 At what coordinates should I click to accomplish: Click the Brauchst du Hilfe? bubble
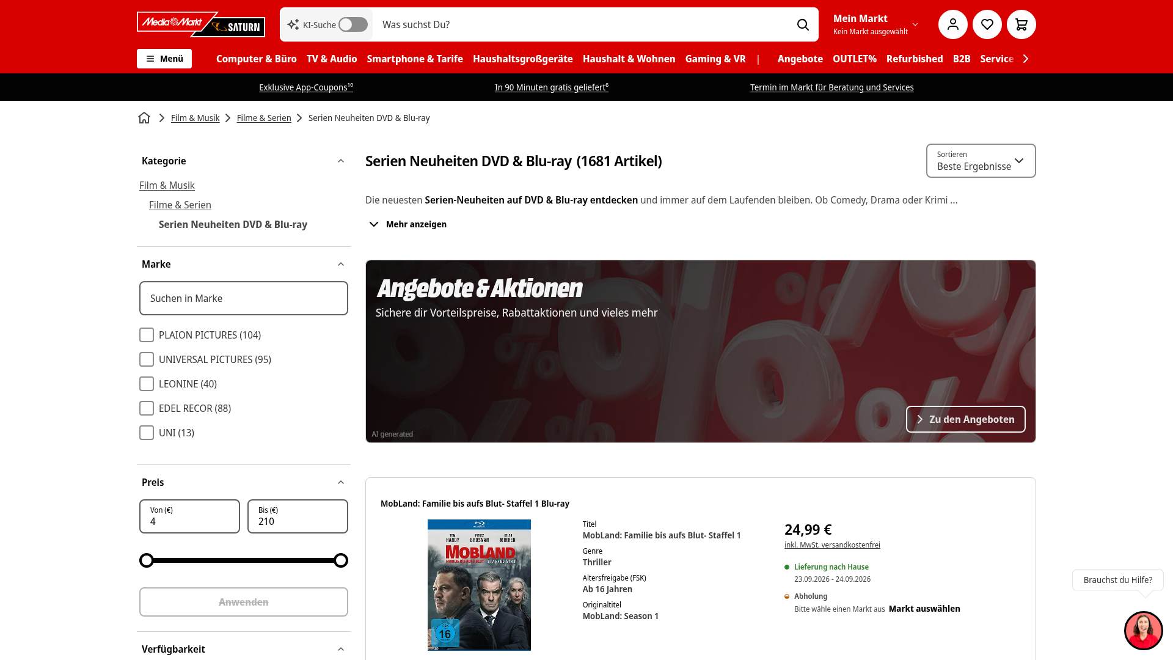tap(1117, 580)
